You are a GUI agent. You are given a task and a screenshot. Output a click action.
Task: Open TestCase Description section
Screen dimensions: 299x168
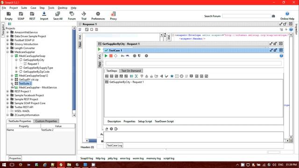[x=114, y=121]
